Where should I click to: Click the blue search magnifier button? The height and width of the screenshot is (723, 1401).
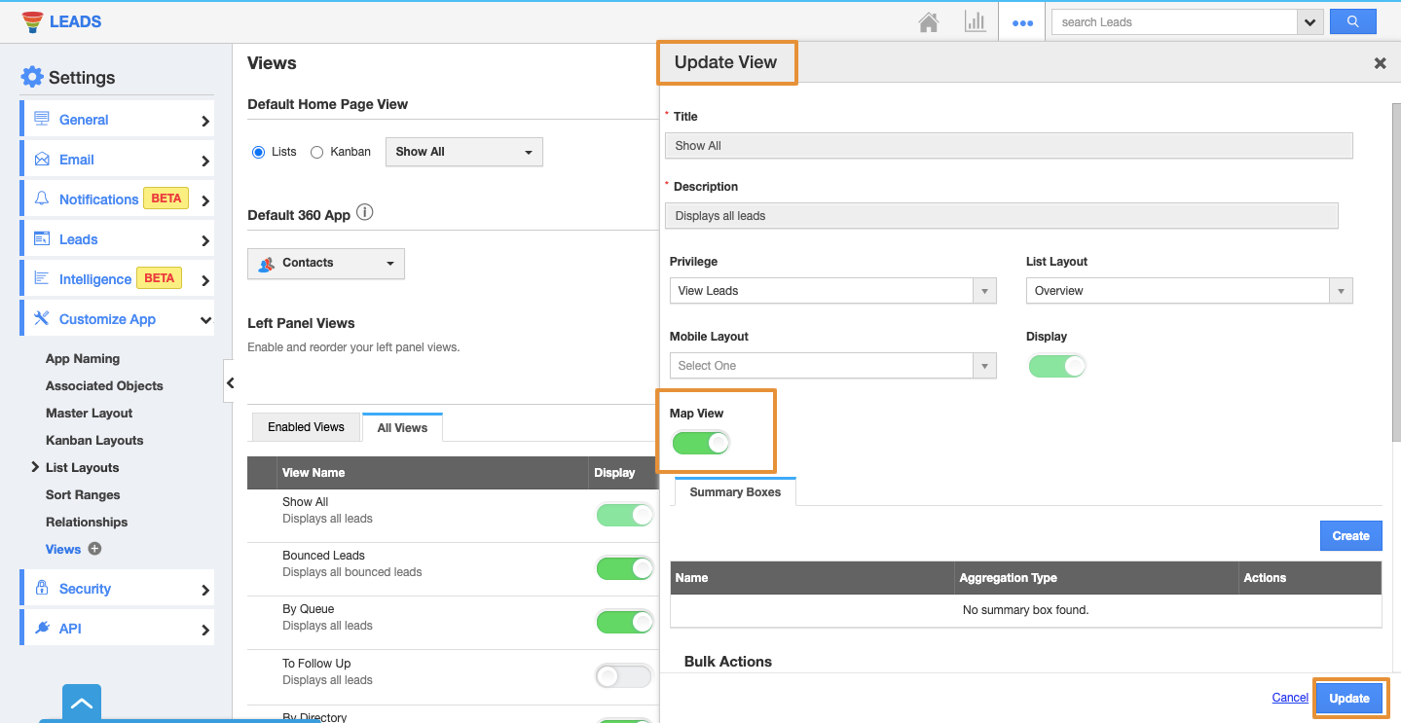tap(1352, 21)
